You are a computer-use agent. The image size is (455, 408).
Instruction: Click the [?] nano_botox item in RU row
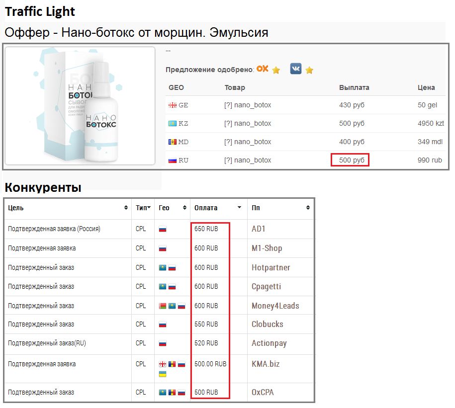point(248,160)
